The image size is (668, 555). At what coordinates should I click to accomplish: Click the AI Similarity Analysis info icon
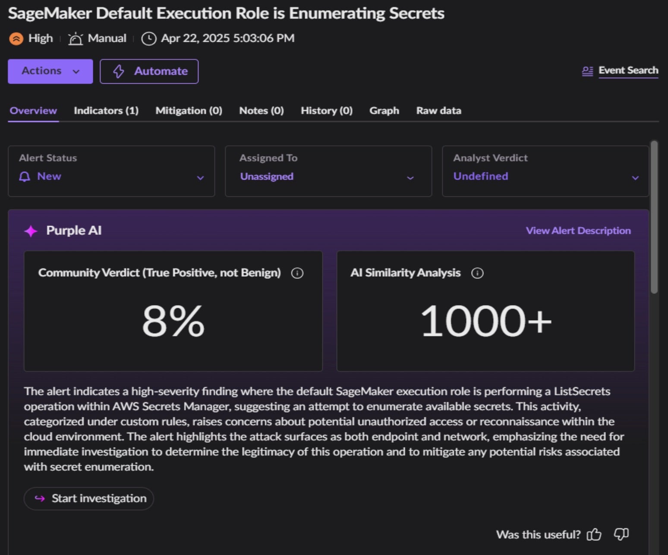pos(477,273)
